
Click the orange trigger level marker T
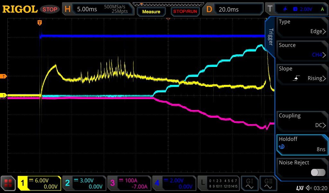click(4, 76)
